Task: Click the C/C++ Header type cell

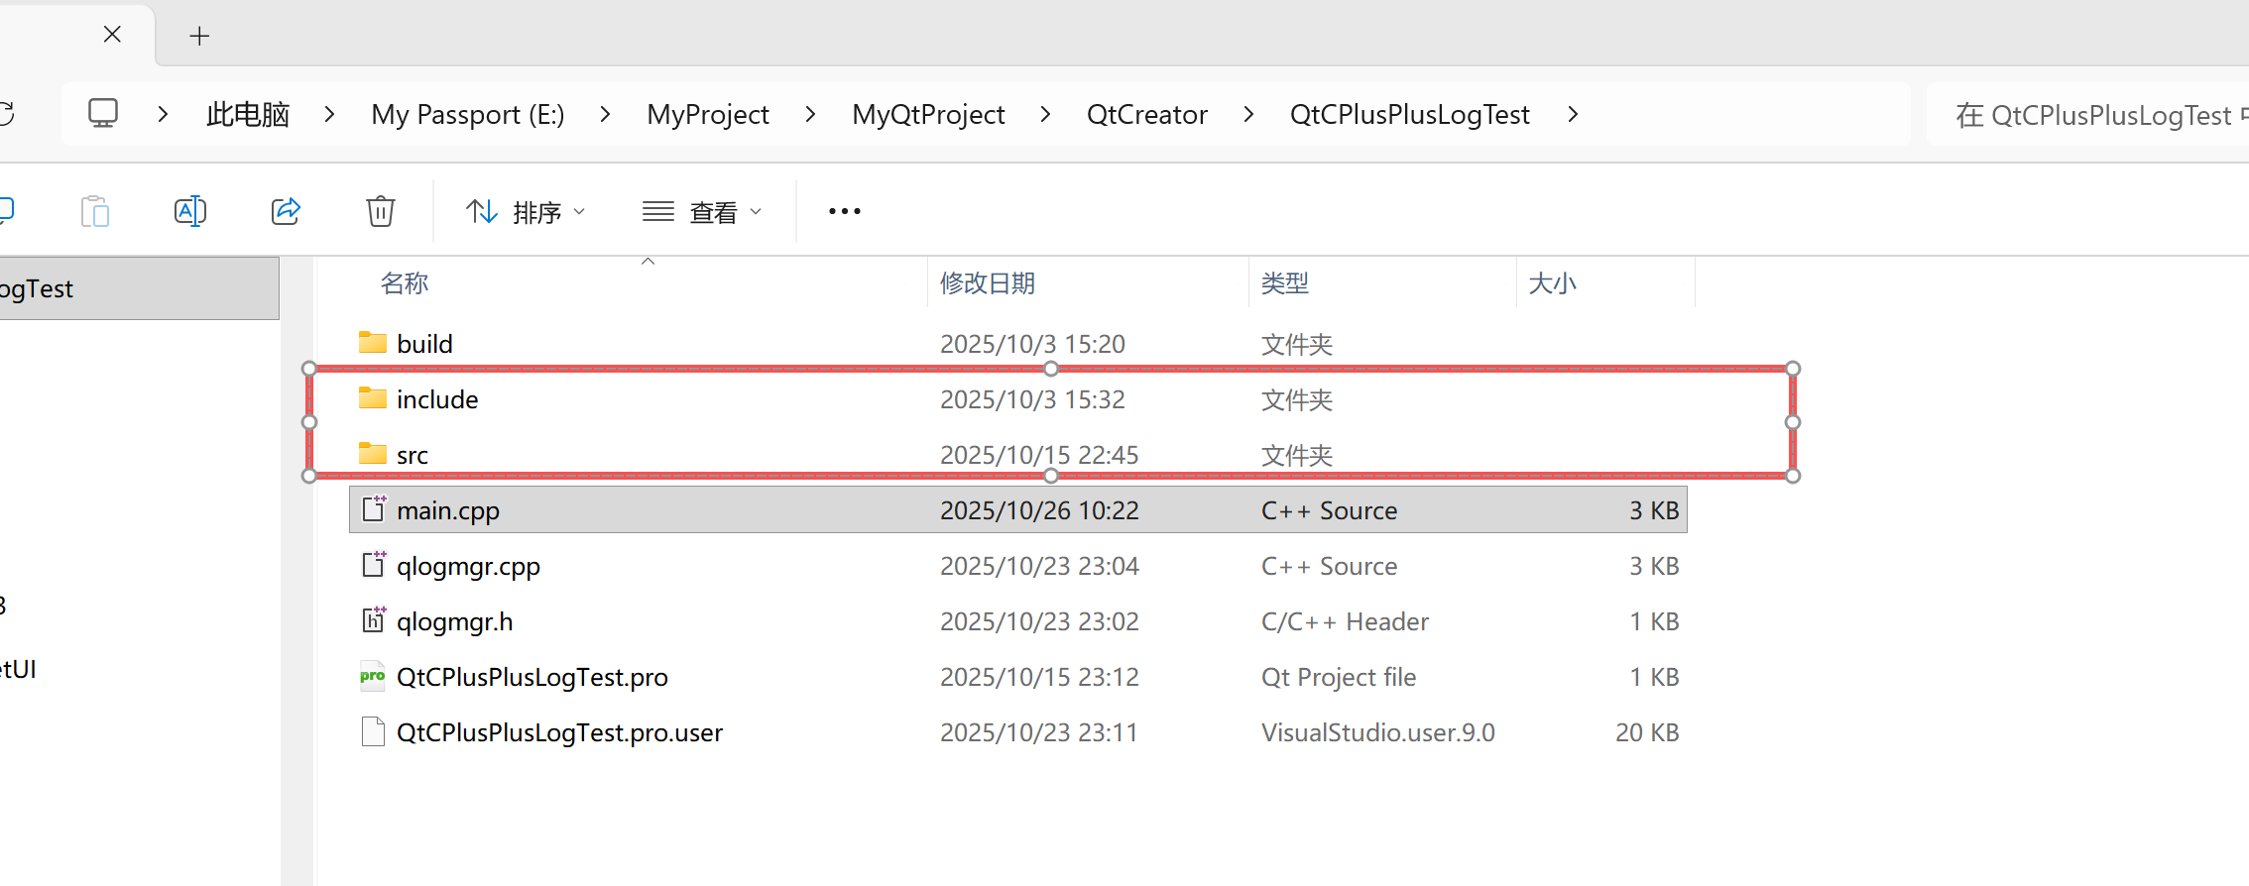Action: click(x=1345, y=621)
